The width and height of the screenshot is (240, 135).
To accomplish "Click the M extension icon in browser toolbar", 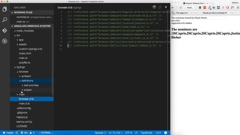I will (218, 7).
